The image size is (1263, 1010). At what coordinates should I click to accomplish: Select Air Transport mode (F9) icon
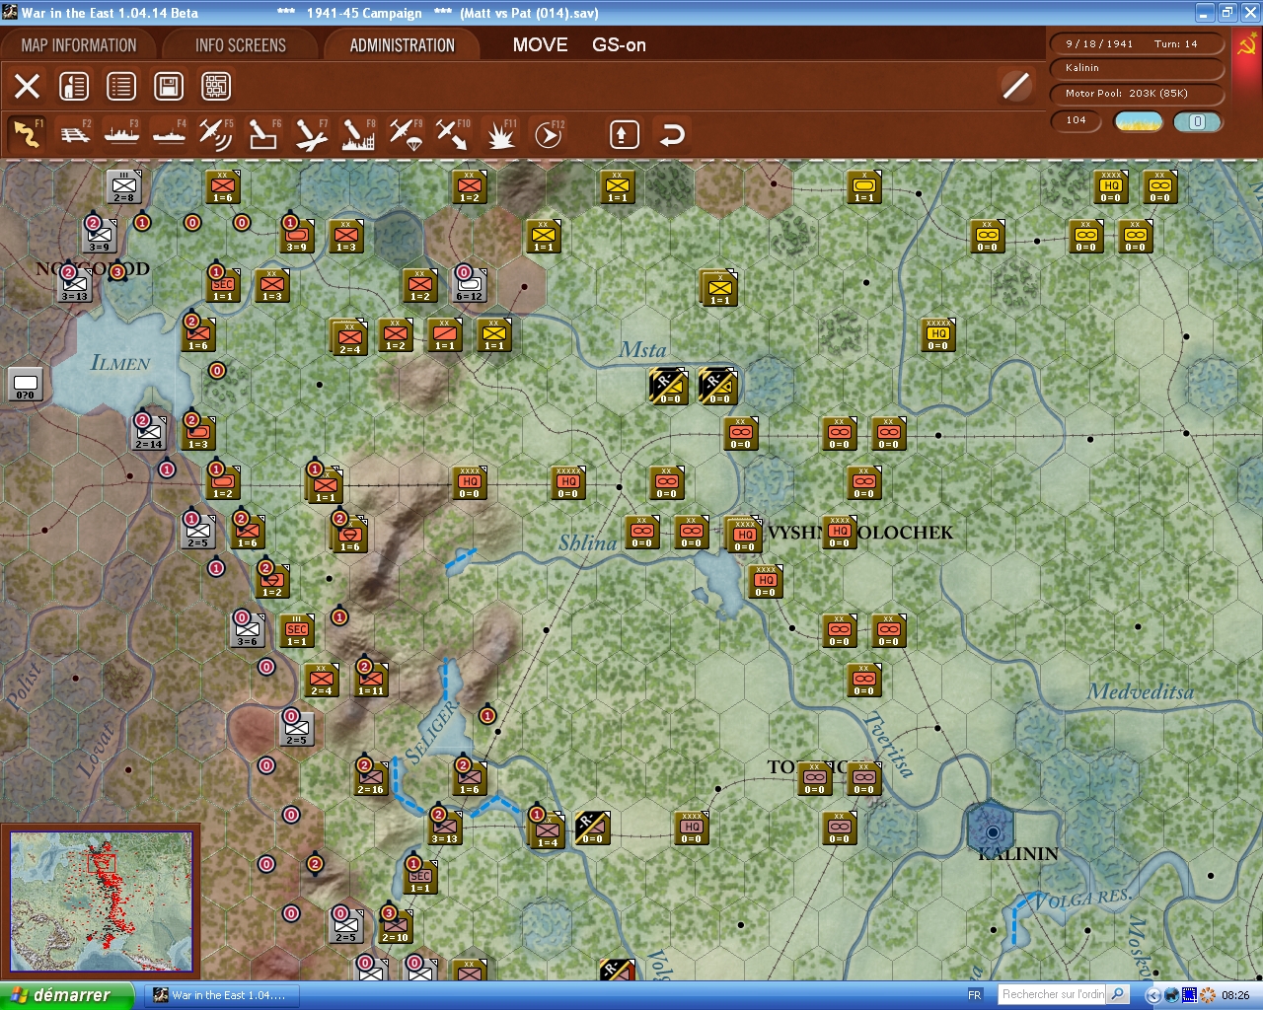point(405,133)
